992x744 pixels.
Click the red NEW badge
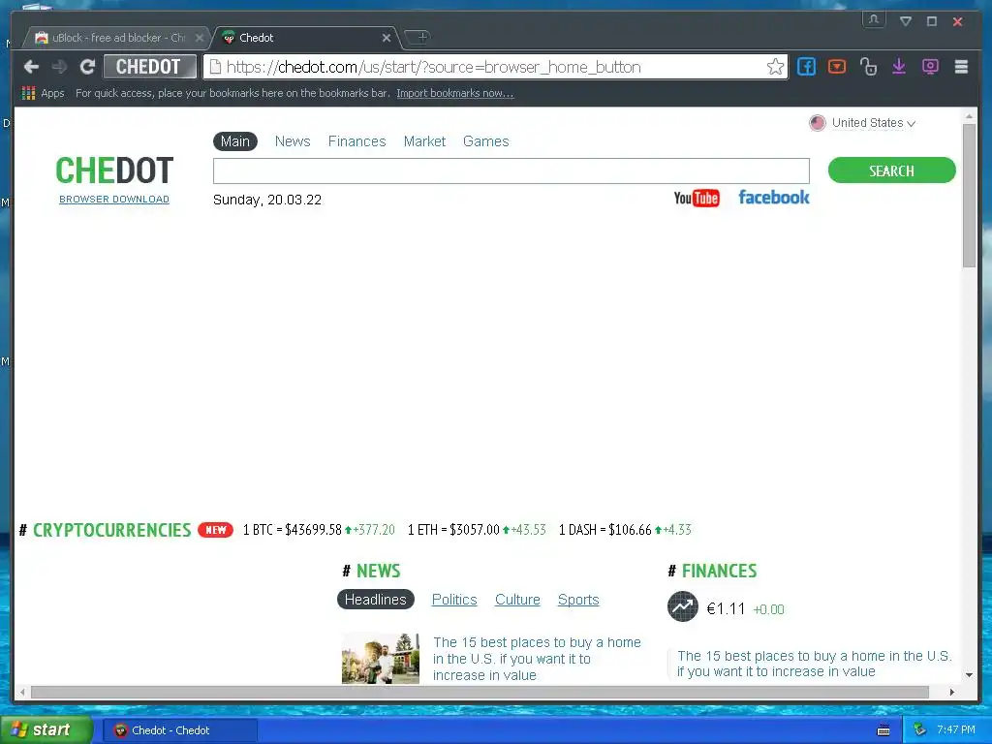point(215,530)
